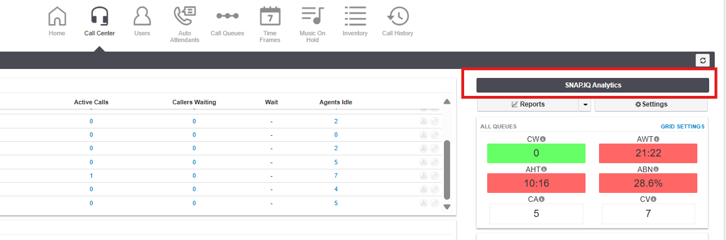Click edit pencil in row with 0 idle
Image resolution: width=726 pixels, height=240 pixels.
tap(434, 135)
